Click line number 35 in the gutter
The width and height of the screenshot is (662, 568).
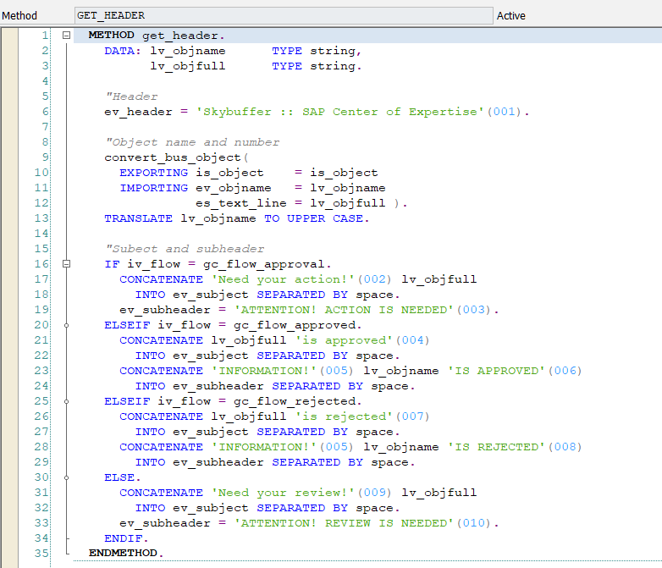coord(41,554)
